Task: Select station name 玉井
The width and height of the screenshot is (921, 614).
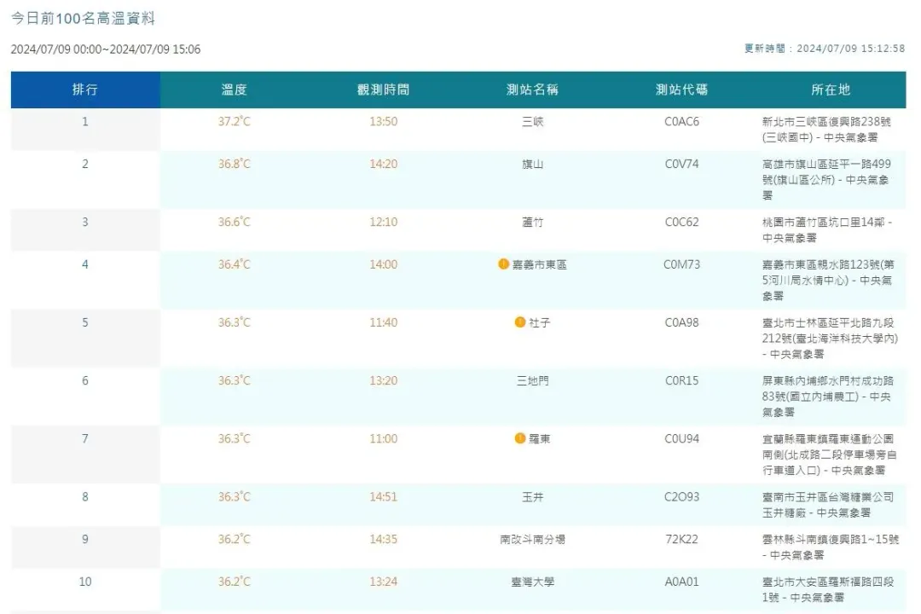Action: pyautogui.click(x=533, y=497)
